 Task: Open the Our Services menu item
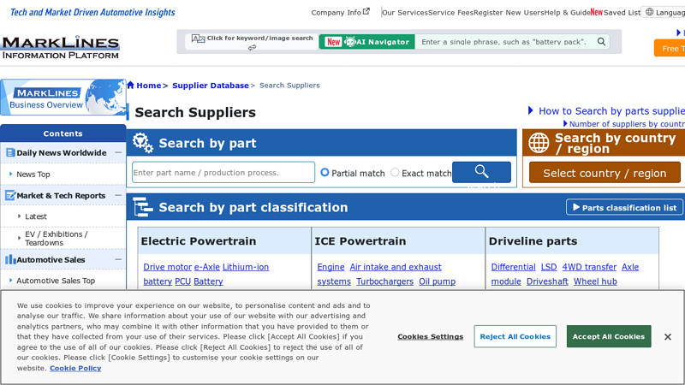coord(405,13)
